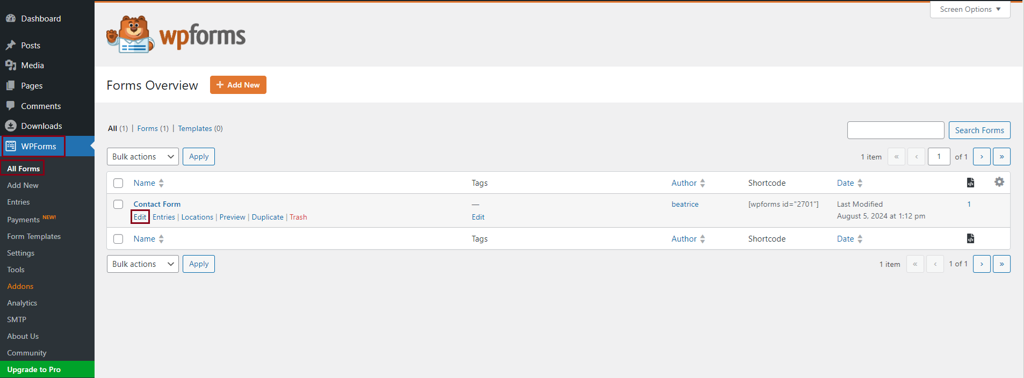Check the Contact Form row checkbox

[118, 204]
